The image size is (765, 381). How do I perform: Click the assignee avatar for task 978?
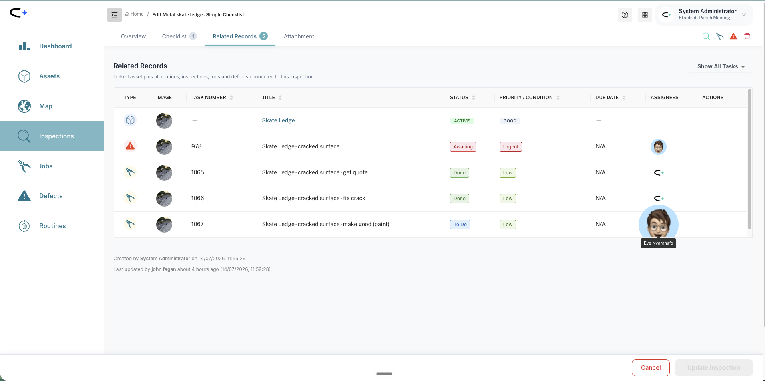click(x=659, y=147)
